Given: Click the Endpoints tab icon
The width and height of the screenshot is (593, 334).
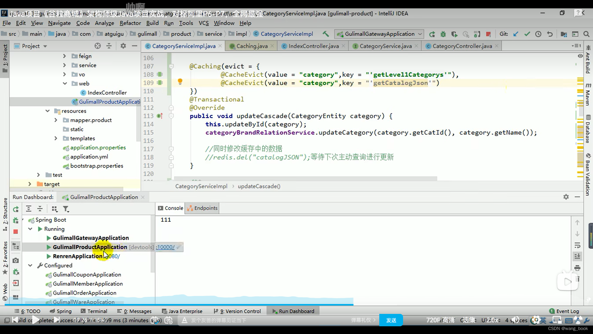Looking at the screenshot, I should (190, 208).
